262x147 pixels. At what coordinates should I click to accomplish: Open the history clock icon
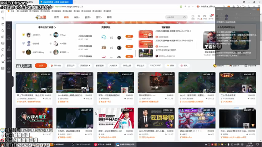[193, 17]
